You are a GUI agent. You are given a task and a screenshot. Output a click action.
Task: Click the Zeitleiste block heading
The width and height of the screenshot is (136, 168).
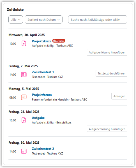15,10
